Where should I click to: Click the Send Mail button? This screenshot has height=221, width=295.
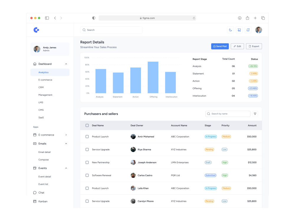(220, 46)
